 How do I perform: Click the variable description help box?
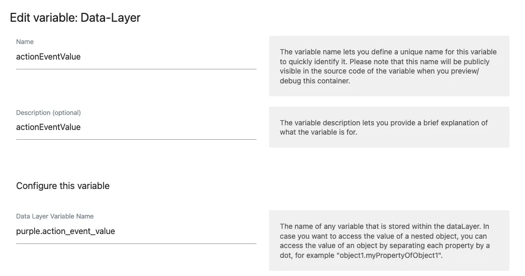(389, 127)
